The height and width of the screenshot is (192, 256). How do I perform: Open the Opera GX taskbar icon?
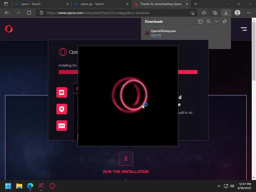tap(52, 186)
